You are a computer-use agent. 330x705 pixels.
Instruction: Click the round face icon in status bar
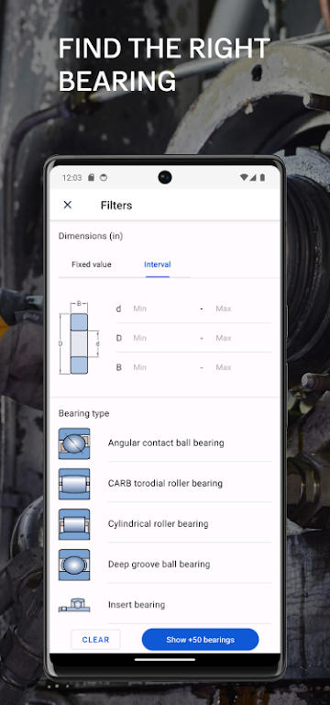(104, 177)
